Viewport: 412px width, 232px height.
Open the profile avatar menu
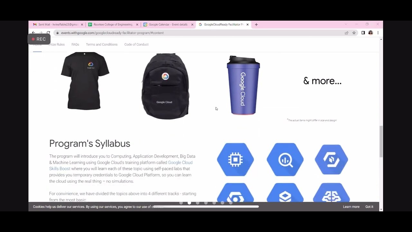tap(370, 33)
